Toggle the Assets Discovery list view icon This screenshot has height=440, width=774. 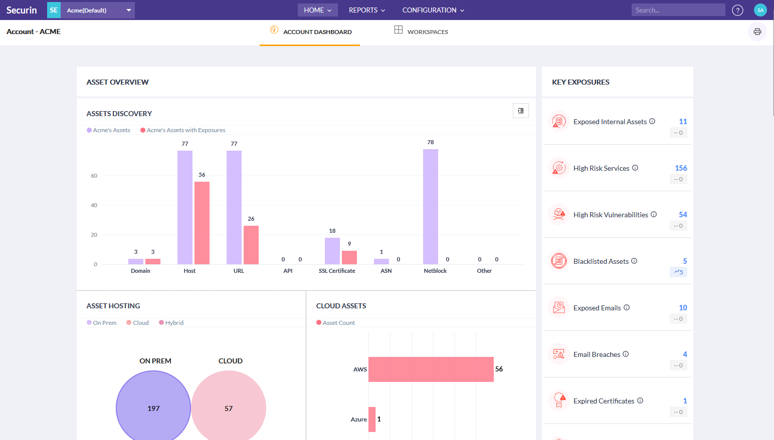(521, 111)
